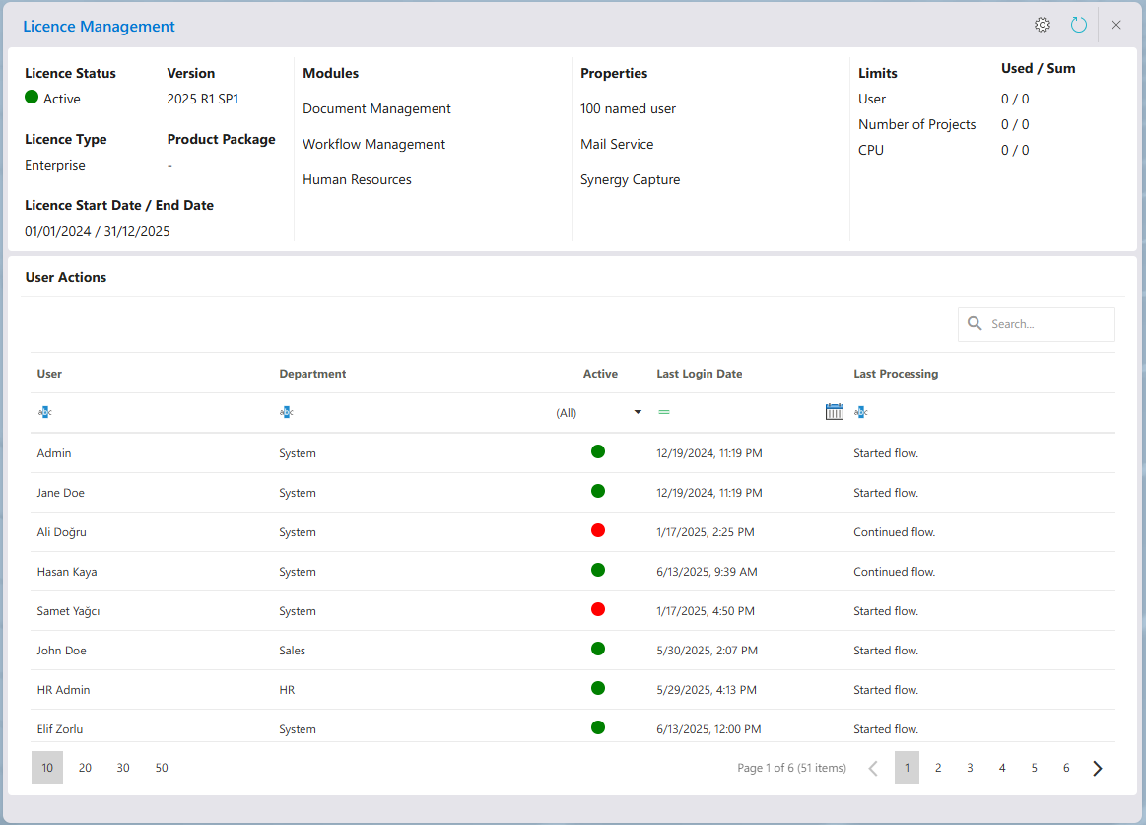The image size is (1146, 825).
Task: Click Workflow Management module text
Action: [x=374, y=145]
